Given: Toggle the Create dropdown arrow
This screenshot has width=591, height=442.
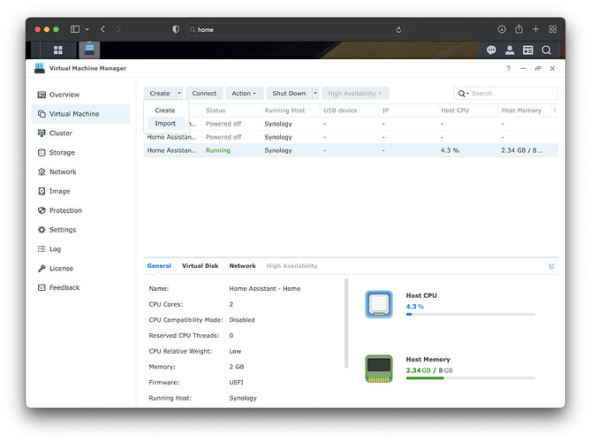Looking at the screenshot, I should coord(179,93).
